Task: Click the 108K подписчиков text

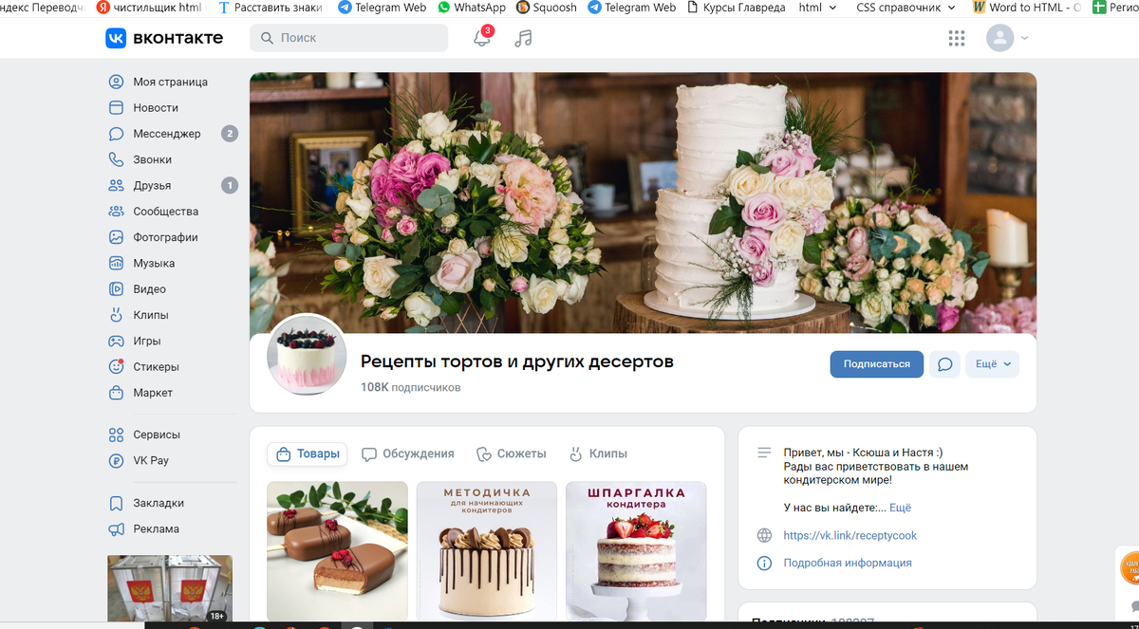Action: tap(410, 387)
